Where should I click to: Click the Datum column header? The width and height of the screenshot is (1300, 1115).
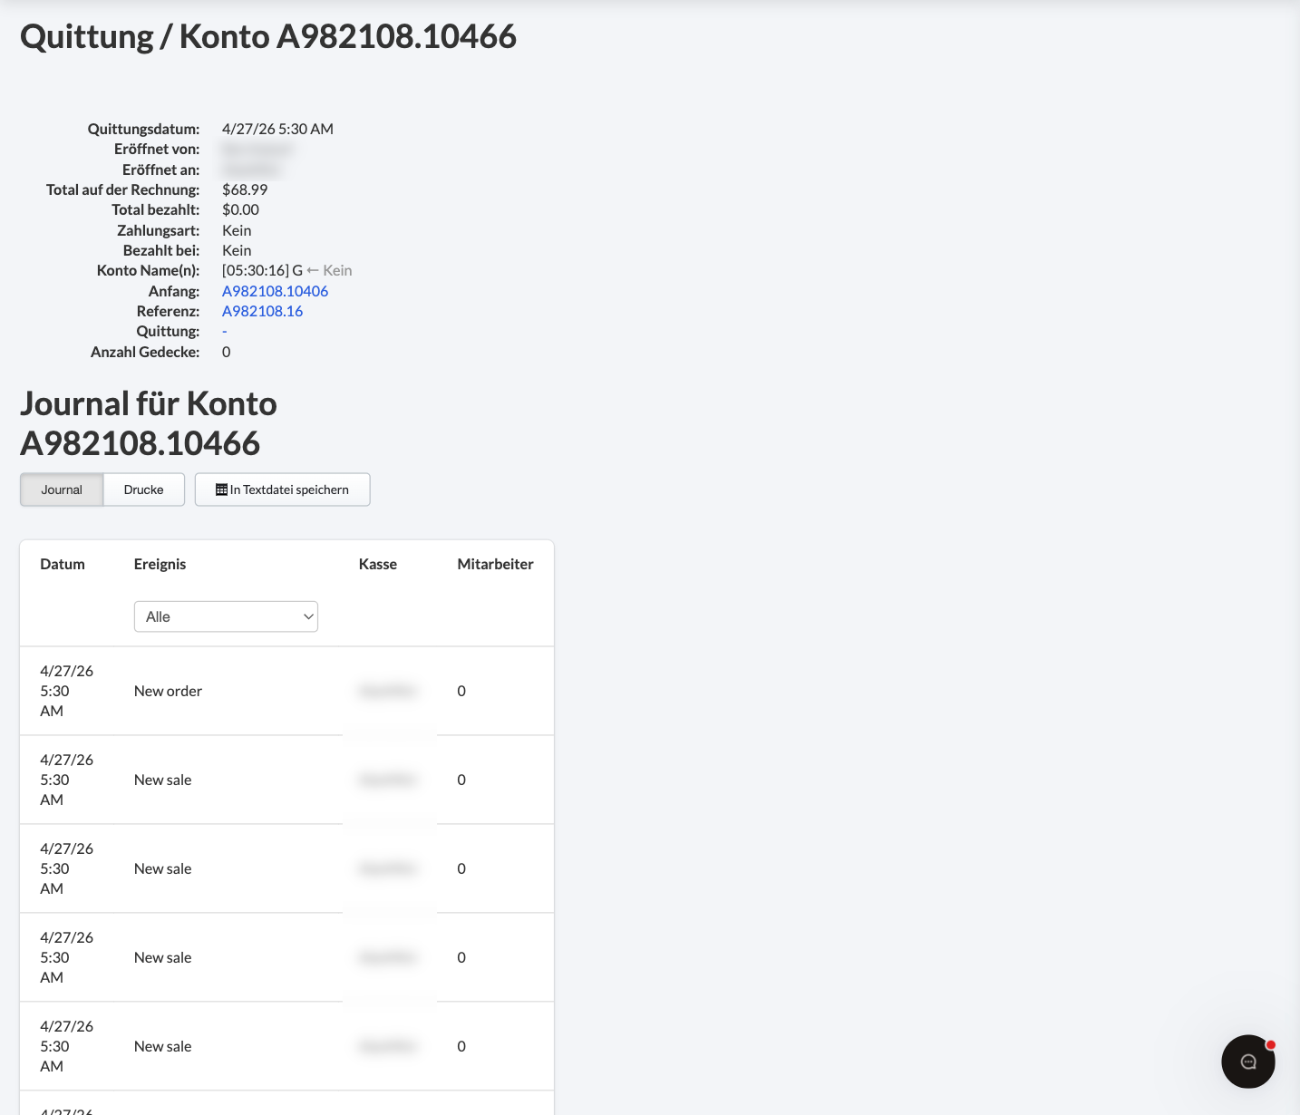[63, 564]
